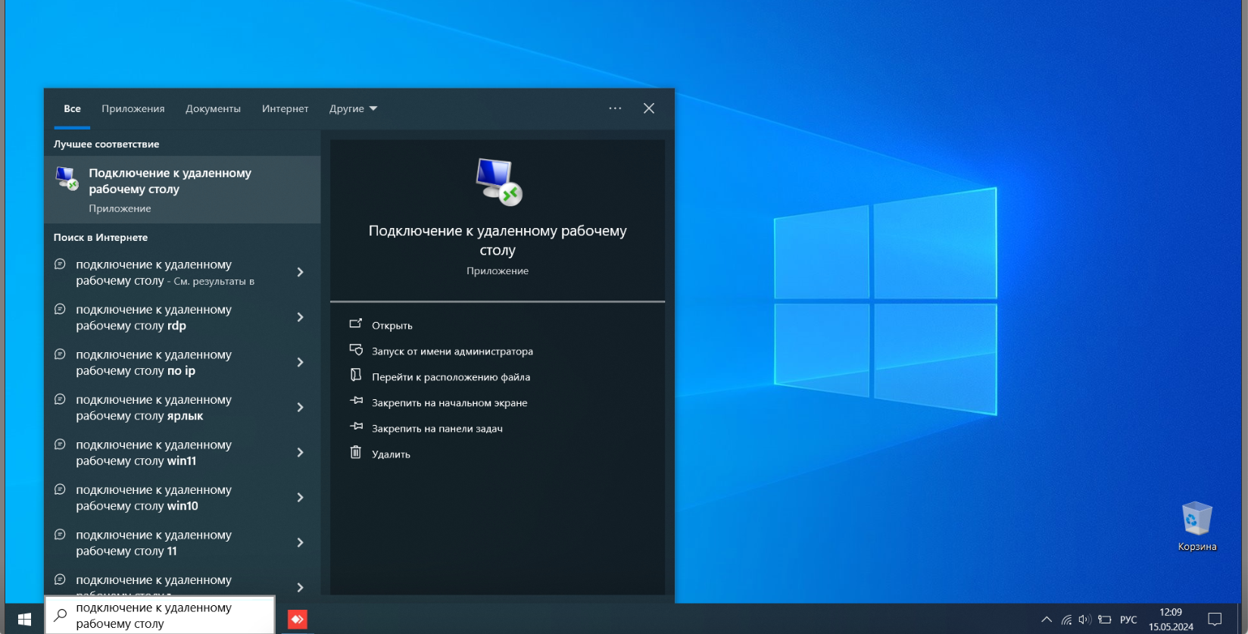
Task: Expand arrow for suggestion ending win11
Action: tap(301, 452)
